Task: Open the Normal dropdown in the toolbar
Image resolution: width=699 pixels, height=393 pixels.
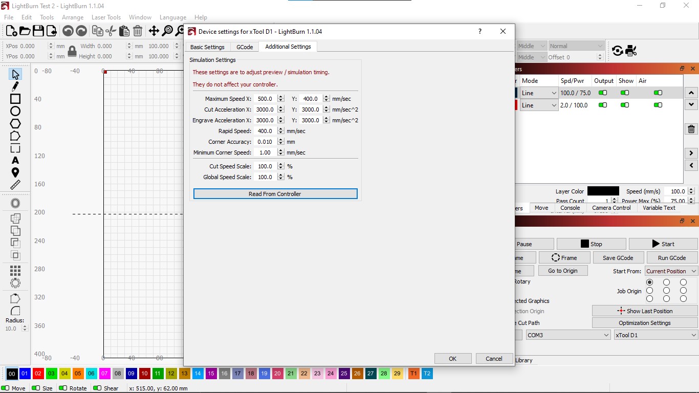Action: click(x=576, y=46)
